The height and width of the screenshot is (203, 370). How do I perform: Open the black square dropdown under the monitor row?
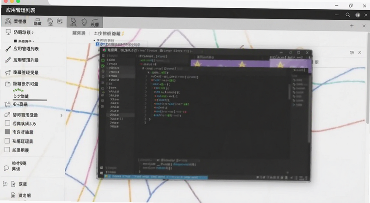[x=24, y=41]
